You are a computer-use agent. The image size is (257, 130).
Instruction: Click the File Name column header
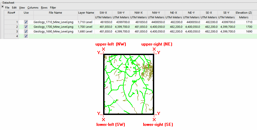tap(56, 13)
